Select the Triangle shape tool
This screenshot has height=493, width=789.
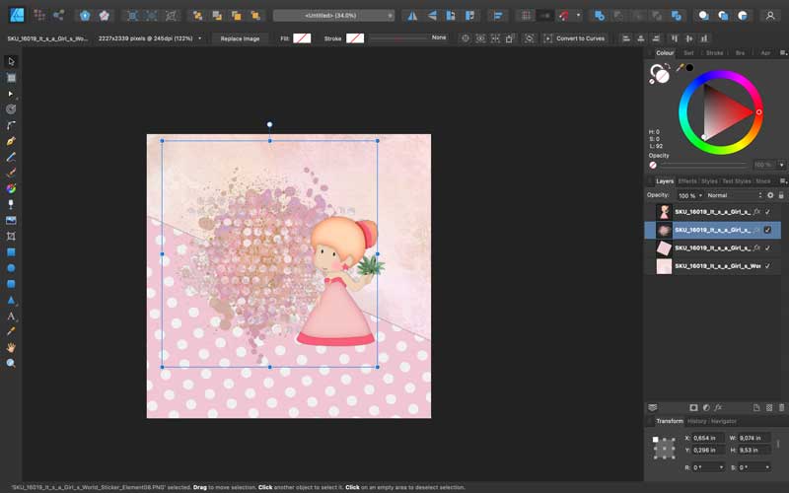tap(11, 300)
